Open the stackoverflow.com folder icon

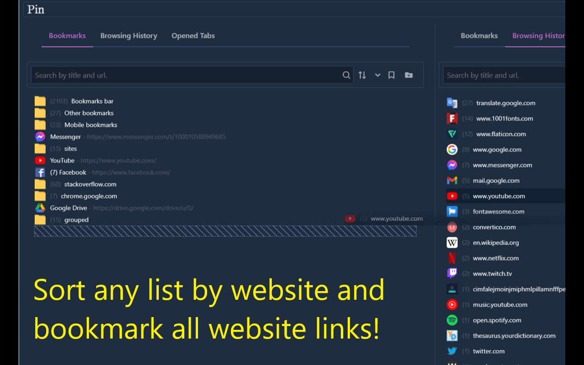[x=40, y=184]
